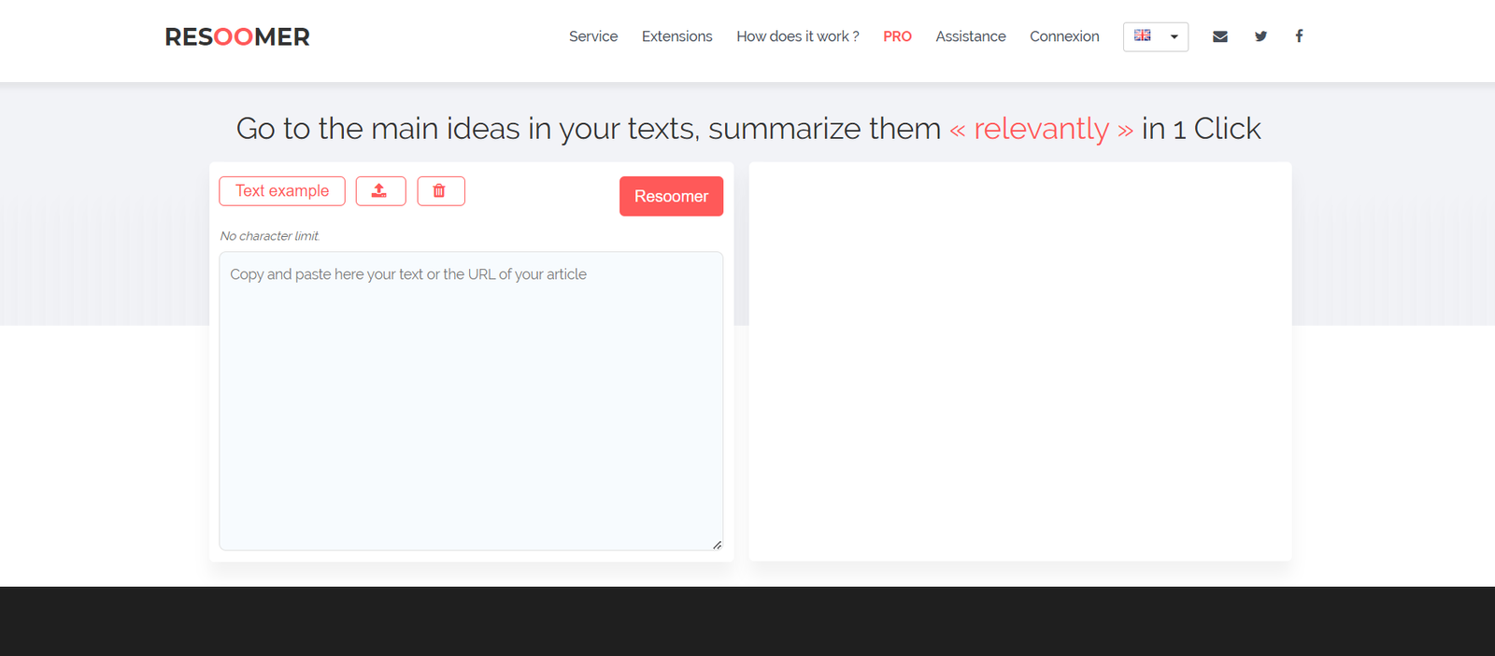The height and width of the screenshot is (656, 1495).
Task: Open the Twitter bird icon link
Action: tap(1260, 36)
